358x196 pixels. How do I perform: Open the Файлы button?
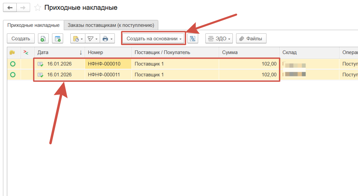click(251, 39)
